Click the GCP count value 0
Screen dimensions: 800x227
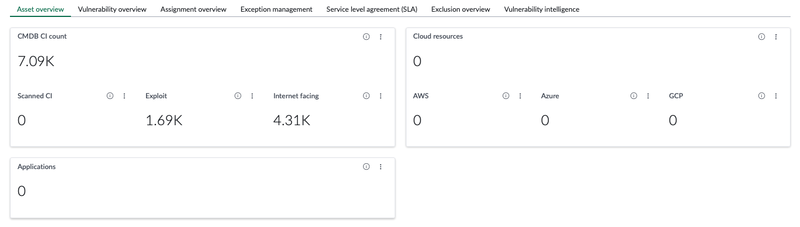click(x=673, y=121)
